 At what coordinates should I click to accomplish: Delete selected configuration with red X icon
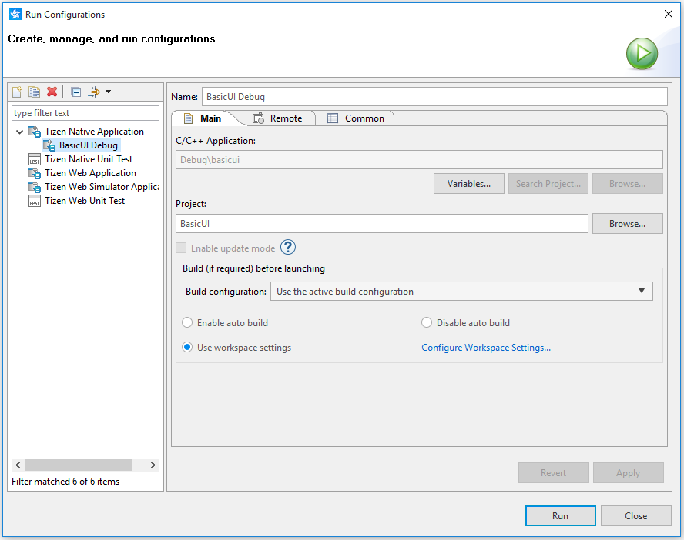[52, 92]
